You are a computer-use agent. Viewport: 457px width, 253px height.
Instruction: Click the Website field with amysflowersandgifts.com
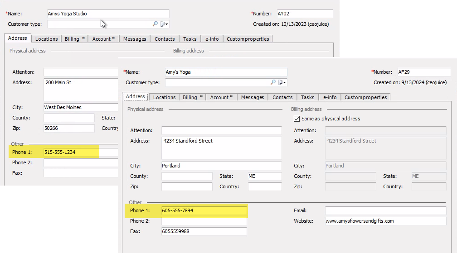[385, 221]
